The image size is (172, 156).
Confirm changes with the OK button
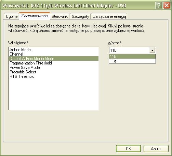[x=128, y=148]
